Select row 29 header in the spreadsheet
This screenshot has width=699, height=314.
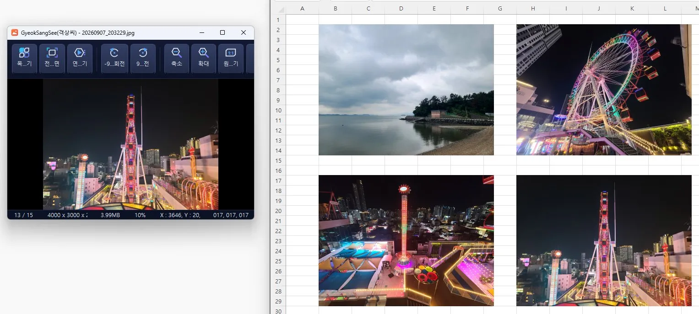(x=278, y=301)
